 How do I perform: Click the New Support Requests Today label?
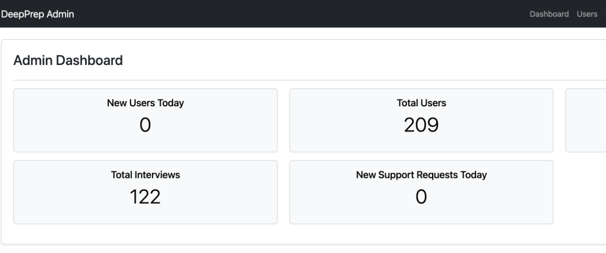click(x=421, y=175)
